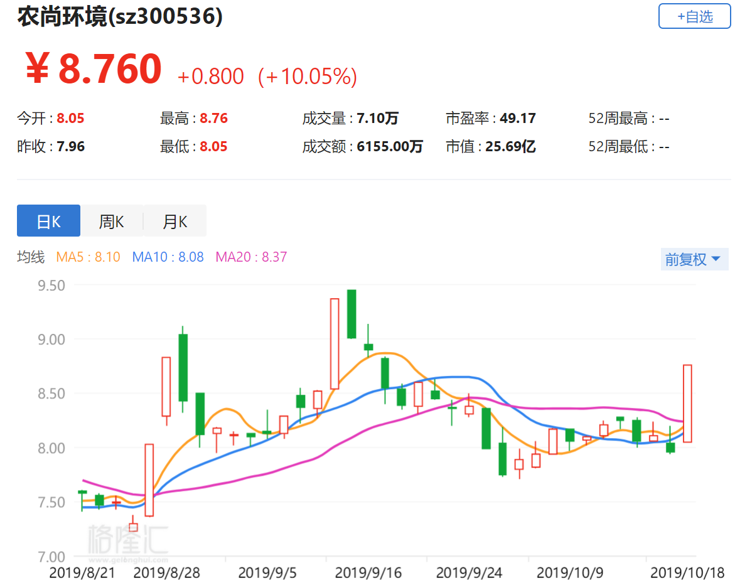Click the 2019/10/9 date axis label

(x=570, y=573)
